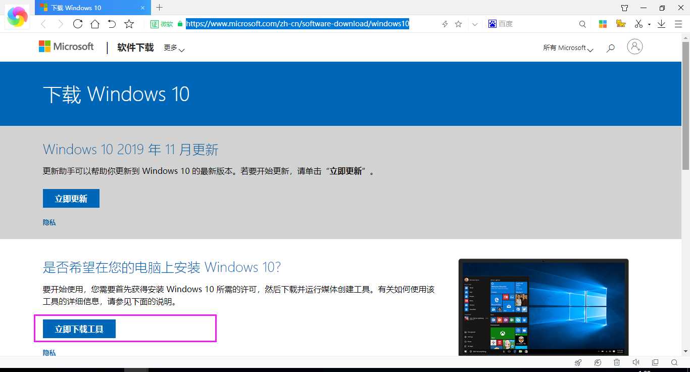The width and height of the screenshot is (690, 372).
Task: Click the trash bin status icon
Action: pos(617,362)
